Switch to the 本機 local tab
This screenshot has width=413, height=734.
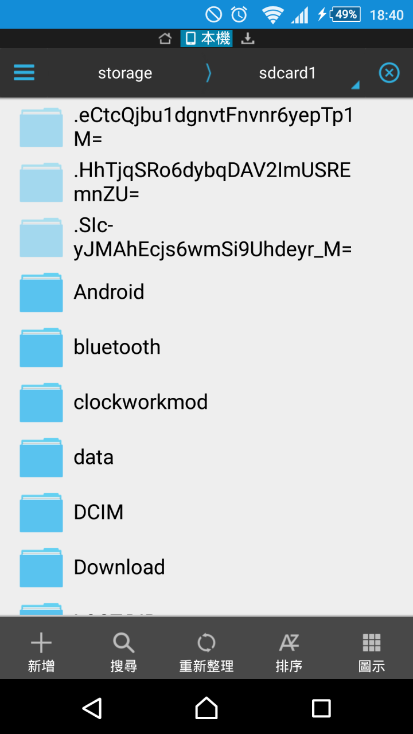206,38
